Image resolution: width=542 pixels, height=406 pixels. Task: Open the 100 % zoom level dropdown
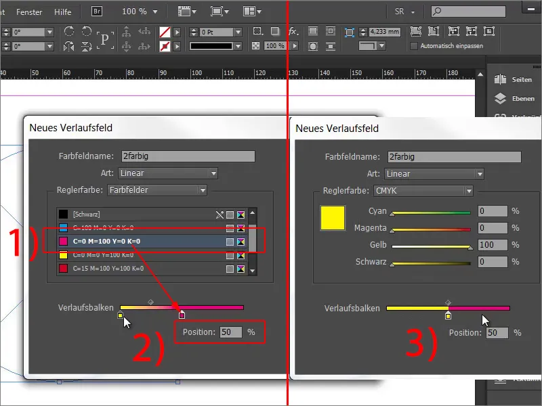[155, 12]
